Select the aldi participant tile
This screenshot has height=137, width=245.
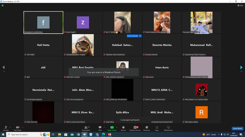pos(43,67)
